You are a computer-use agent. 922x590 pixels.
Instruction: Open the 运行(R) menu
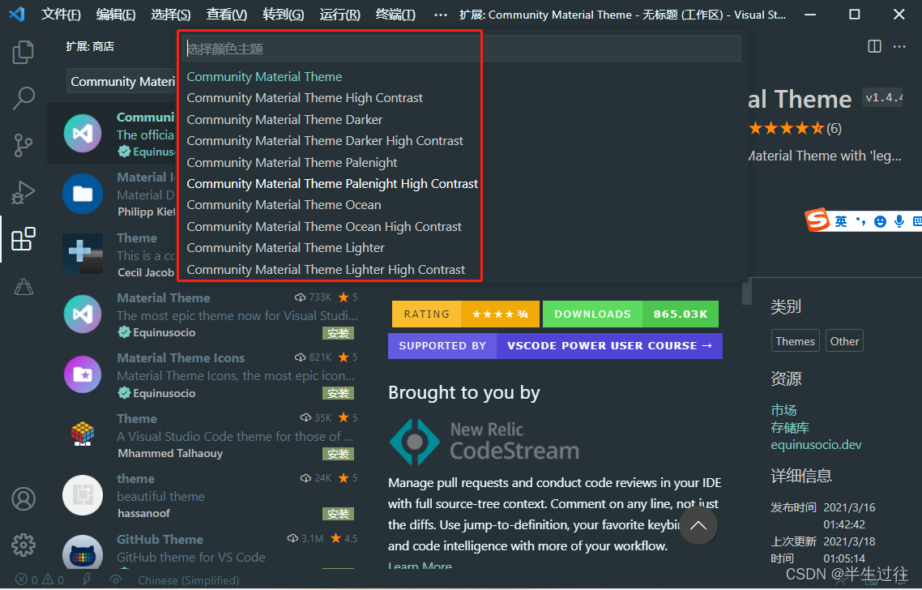pyautogui.click(x=339, y=15)
